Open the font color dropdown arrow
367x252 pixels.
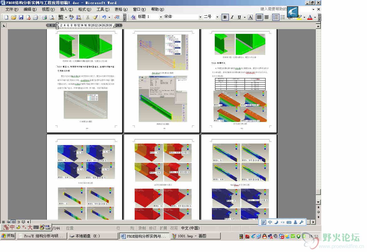tap(315, 17)
